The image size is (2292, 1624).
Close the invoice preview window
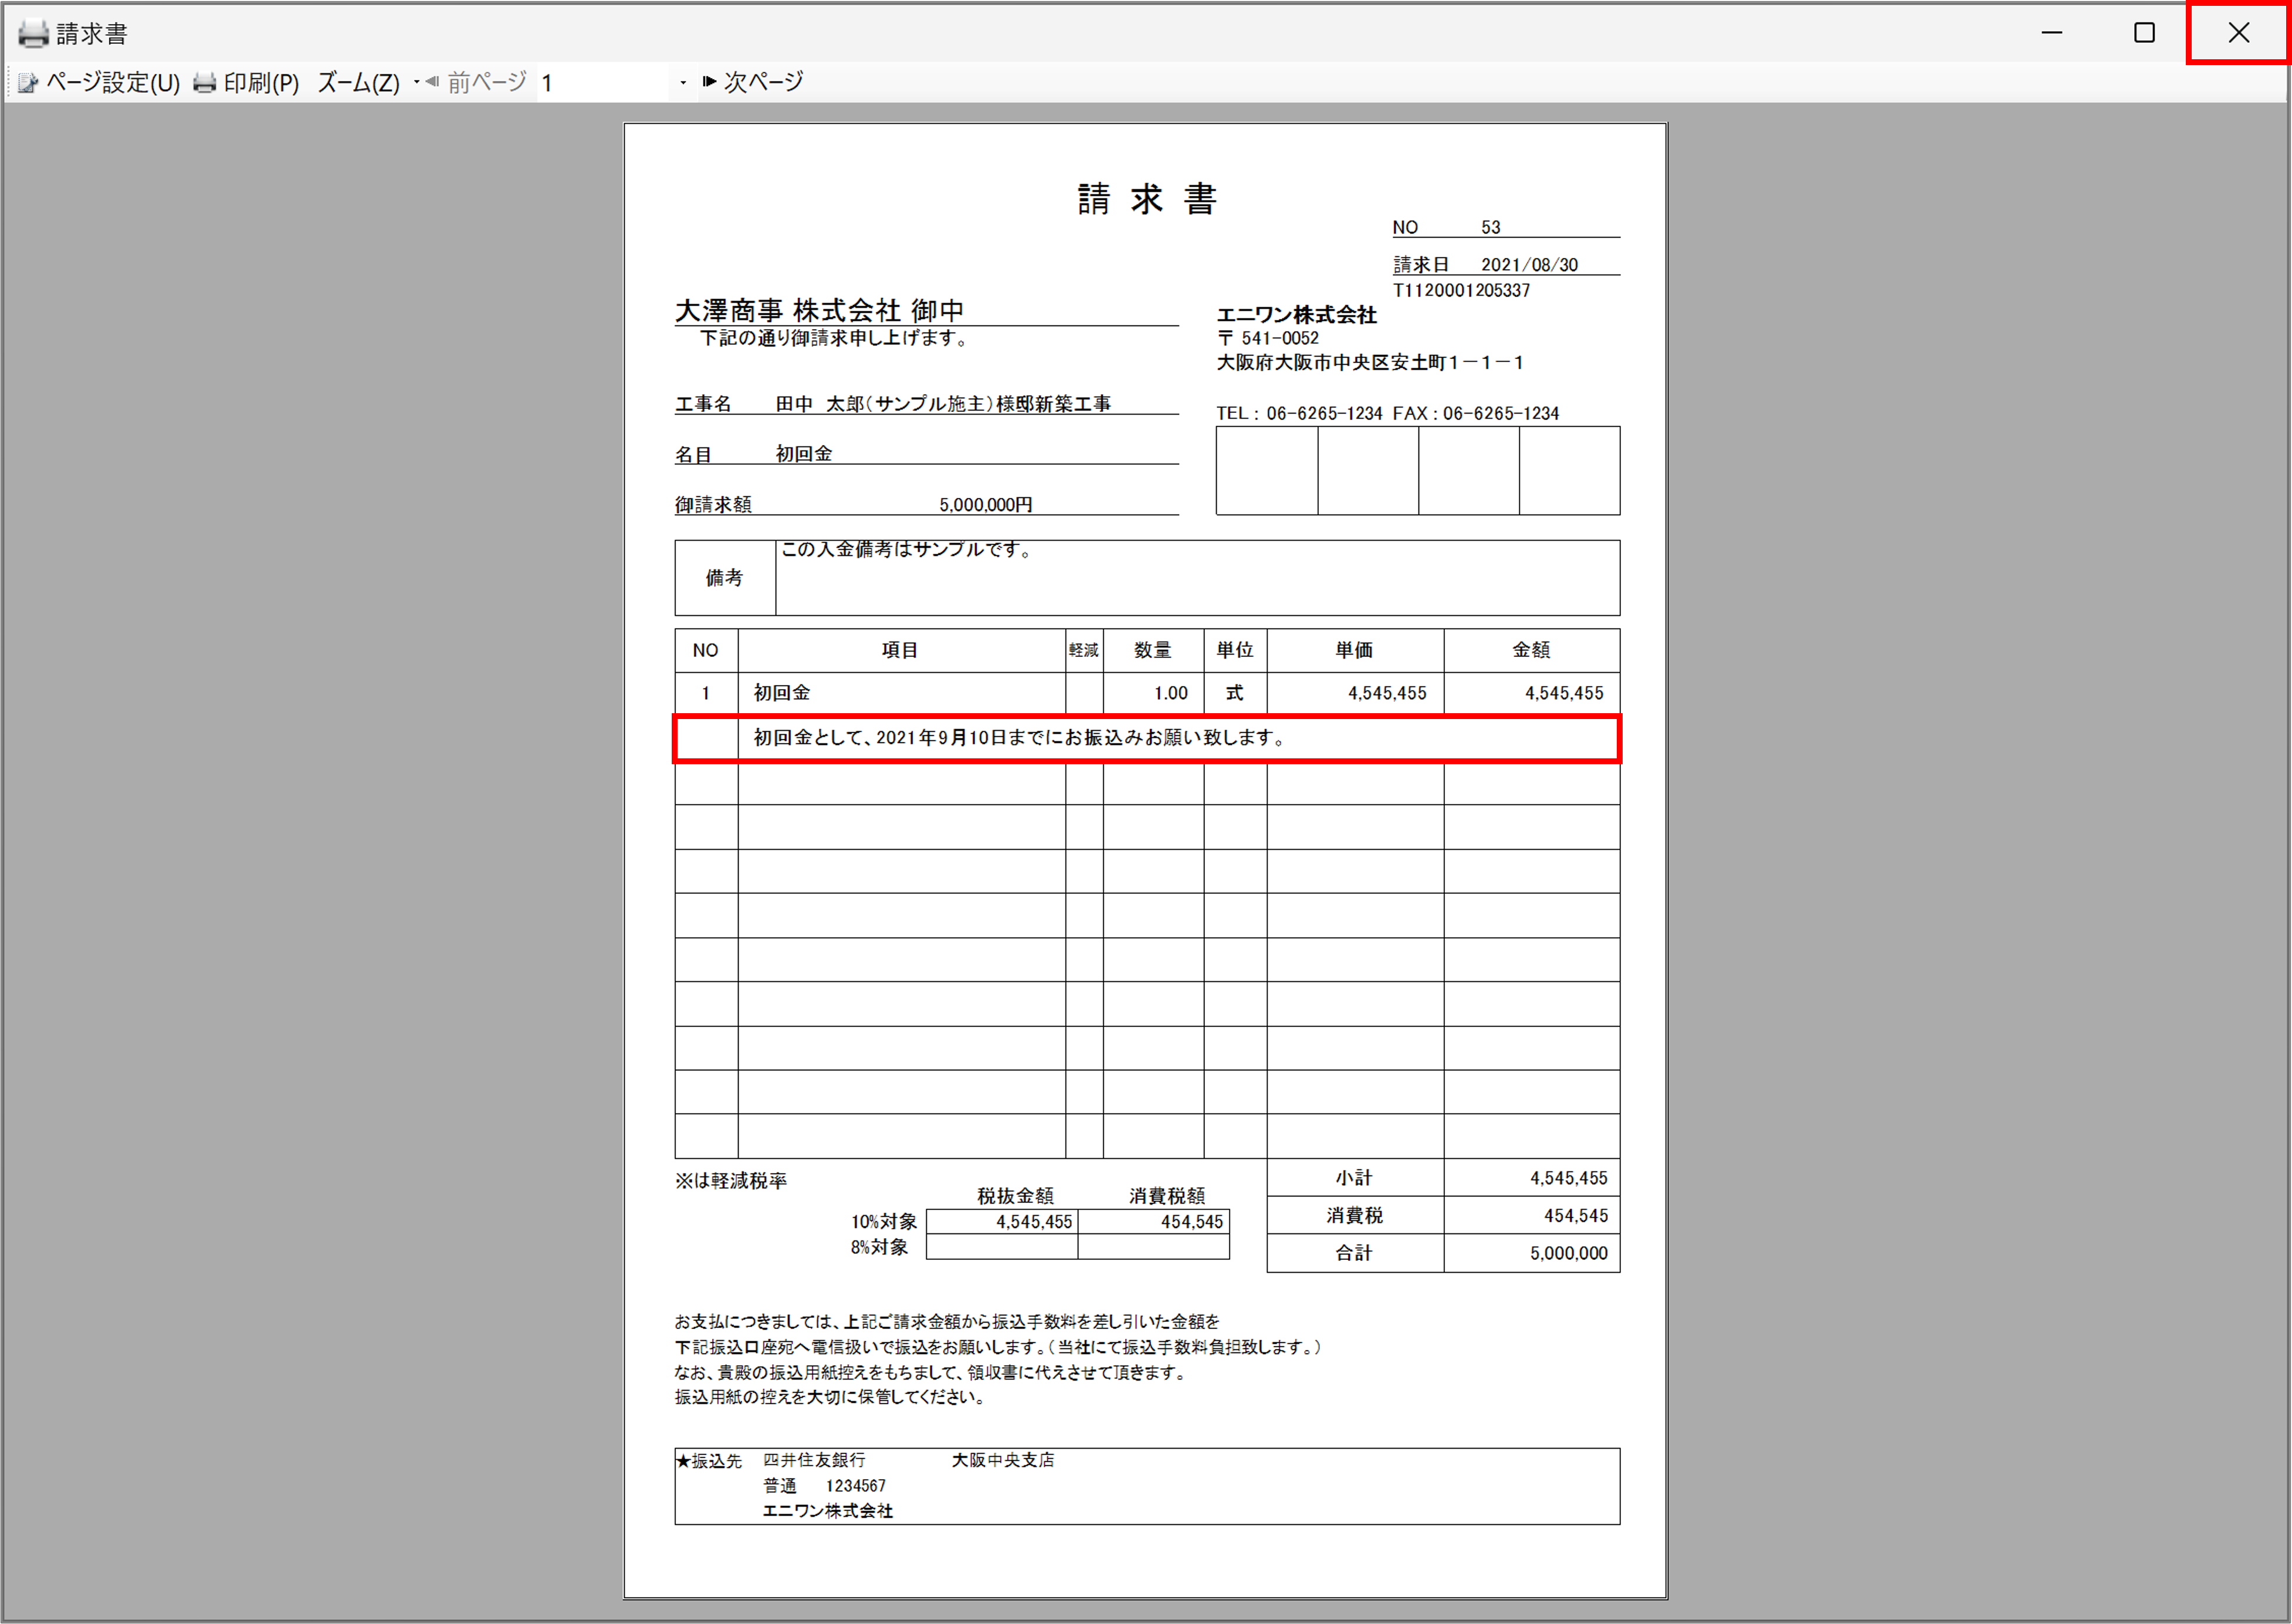pyautogui.click(x=2238, y=33)
